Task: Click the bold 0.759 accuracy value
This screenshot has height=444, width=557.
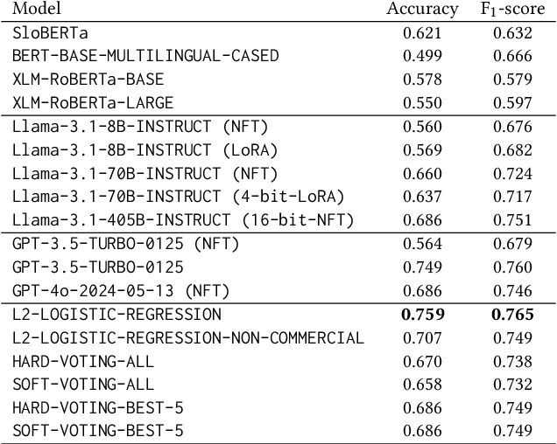Action: point(422,314)
